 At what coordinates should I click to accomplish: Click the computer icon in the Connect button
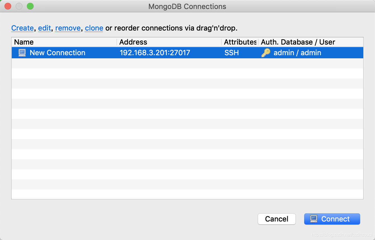pyautogui.click(x=314, y=219)
